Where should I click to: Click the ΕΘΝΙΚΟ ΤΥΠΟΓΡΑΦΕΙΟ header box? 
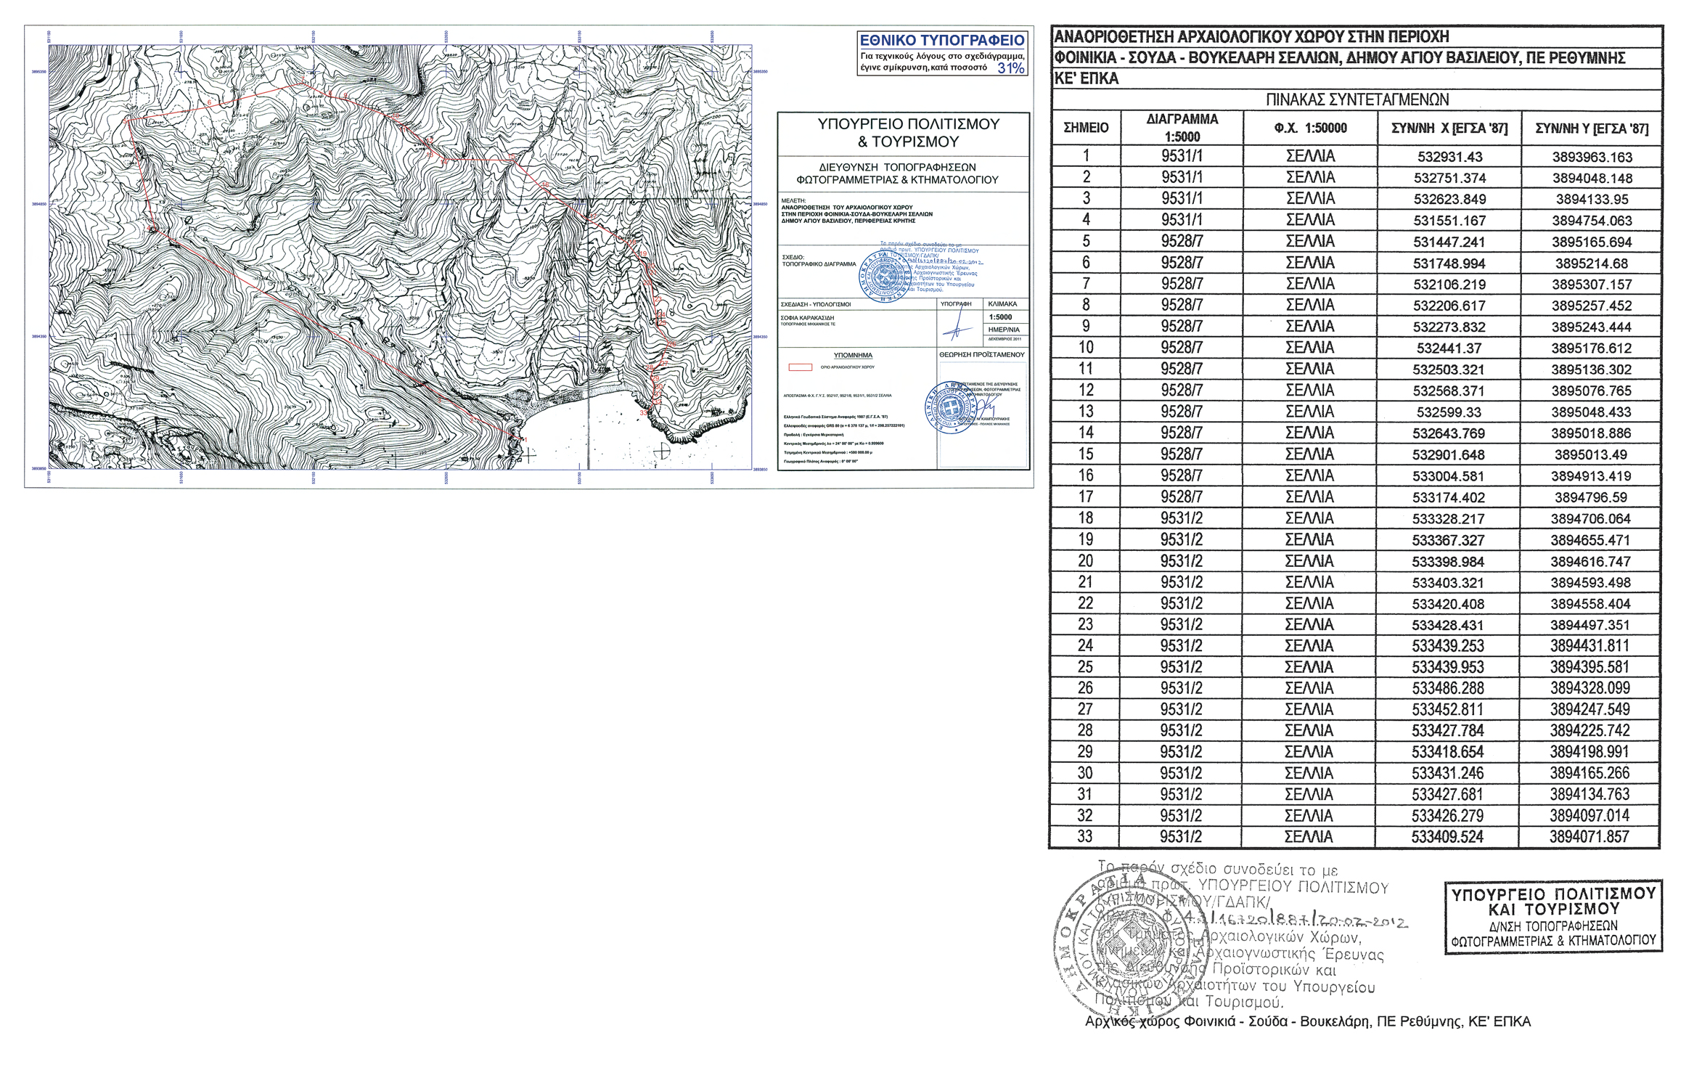(942, 41)
